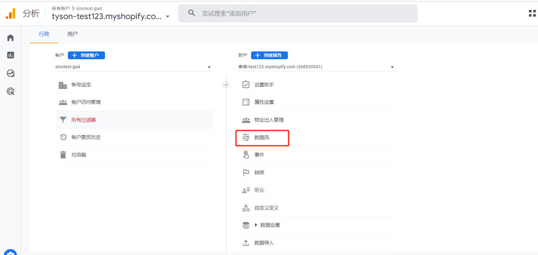
Task: Expand the property selector dropdown
Action: pyautogui.click(x=316, y=67)
